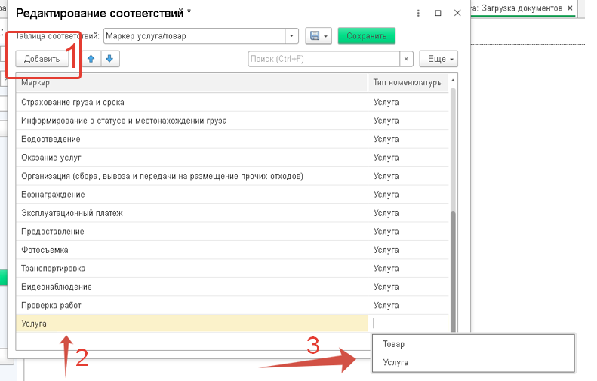Image resolution: width=597 pixels, height=381 pixels.
Task: Open the Таблица соответствий dropdown arrow
Action: point(291,36)
